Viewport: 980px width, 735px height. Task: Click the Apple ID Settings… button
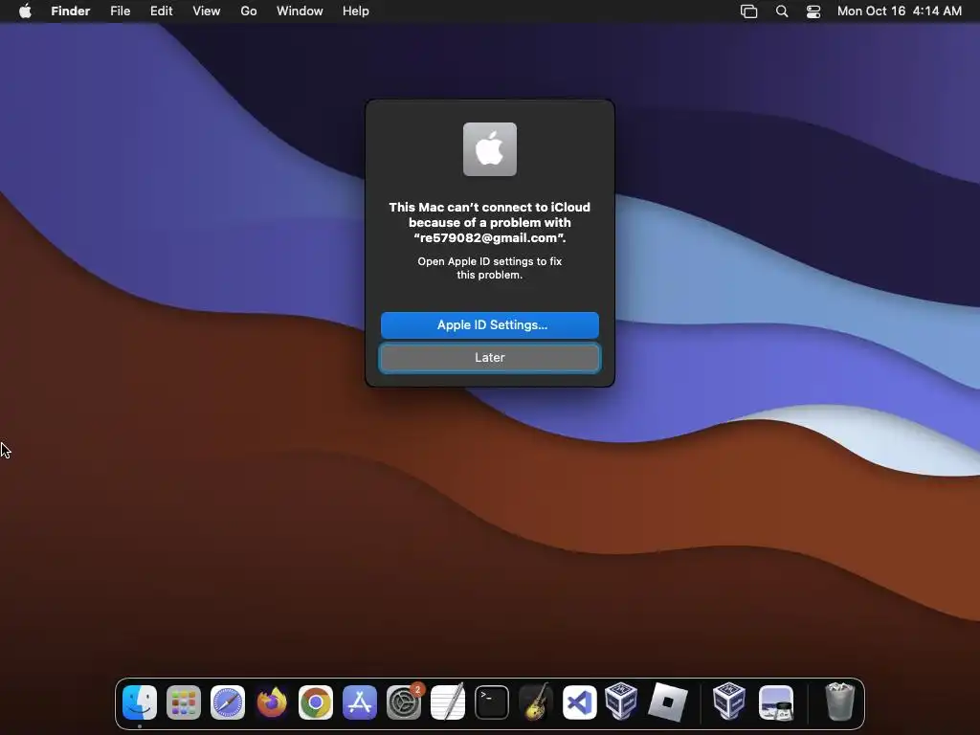coord(490,325)
